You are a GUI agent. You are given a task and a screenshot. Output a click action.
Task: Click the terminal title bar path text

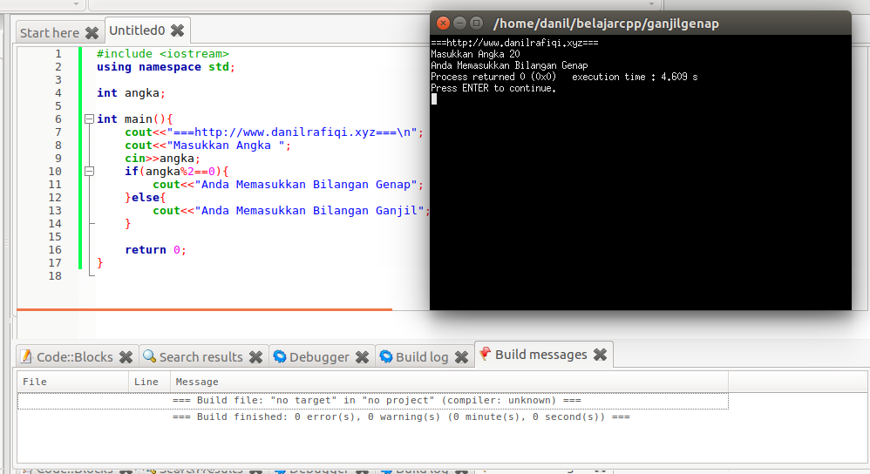(606, 24)
